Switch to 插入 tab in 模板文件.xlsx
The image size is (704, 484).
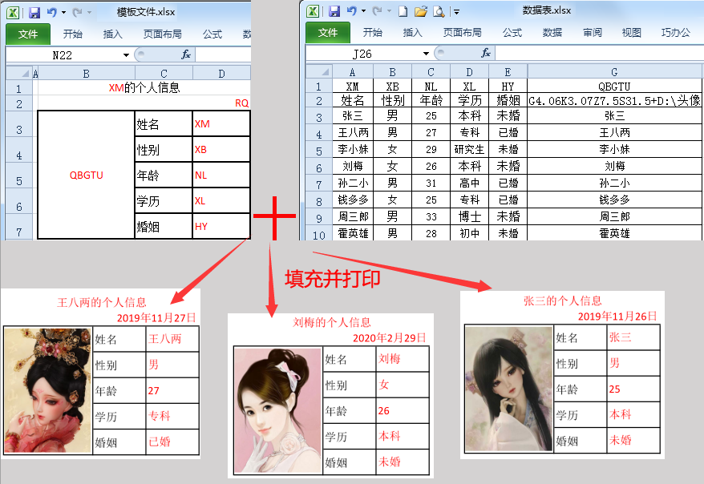pyautogui.click(x=112, y=34)
